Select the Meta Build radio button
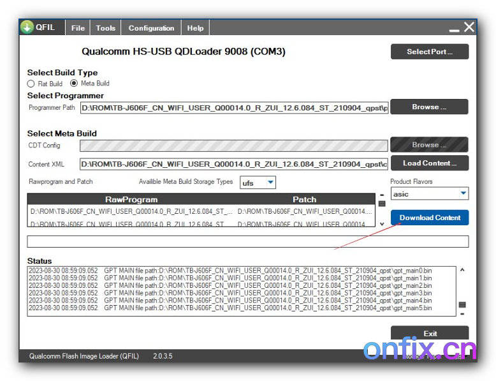Image resolution: width=496 pixels, height=381 pixels. (74, 84)
